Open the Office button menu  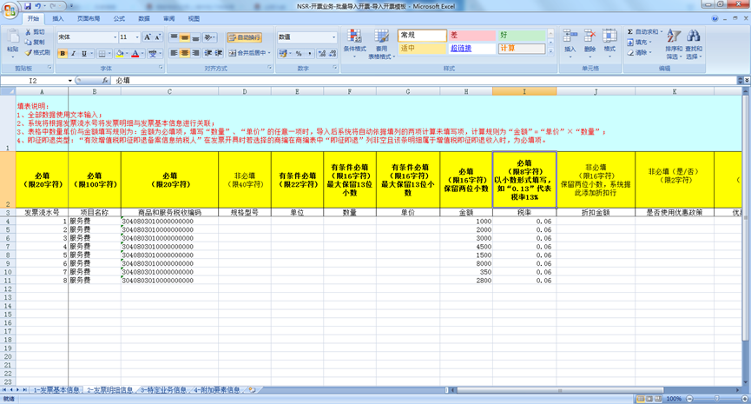tap(9, 10)
